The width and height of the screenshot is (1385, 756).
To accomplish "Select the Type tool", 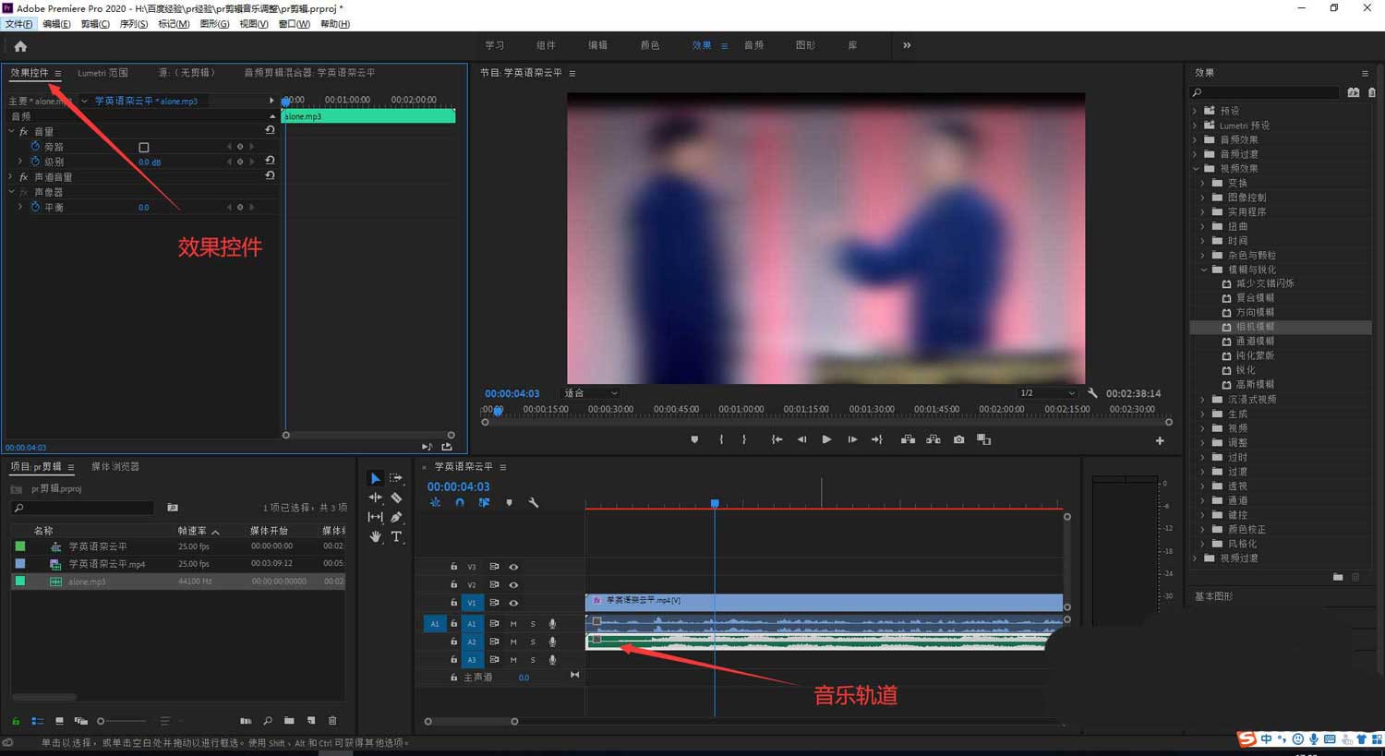I will 396,536.
